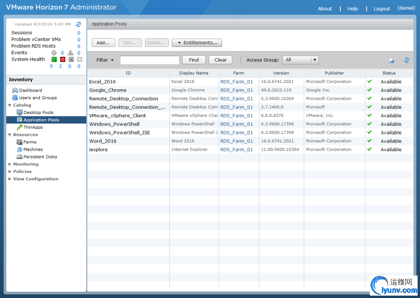Open the Entitlements dropdown menu
Viewport: 420px width, 298px height.
tap(197, 42)
